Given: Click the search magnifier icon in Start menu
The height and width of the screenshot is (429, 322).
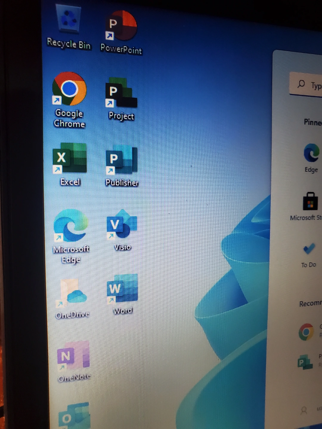Looking at the screenshot, I should (301, 84).
